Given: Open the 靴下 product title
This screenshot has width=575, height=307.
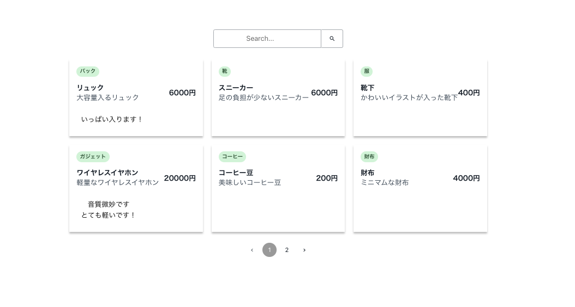Looking at the screenshot, I should pyautogui.click(x=368, y=88).
